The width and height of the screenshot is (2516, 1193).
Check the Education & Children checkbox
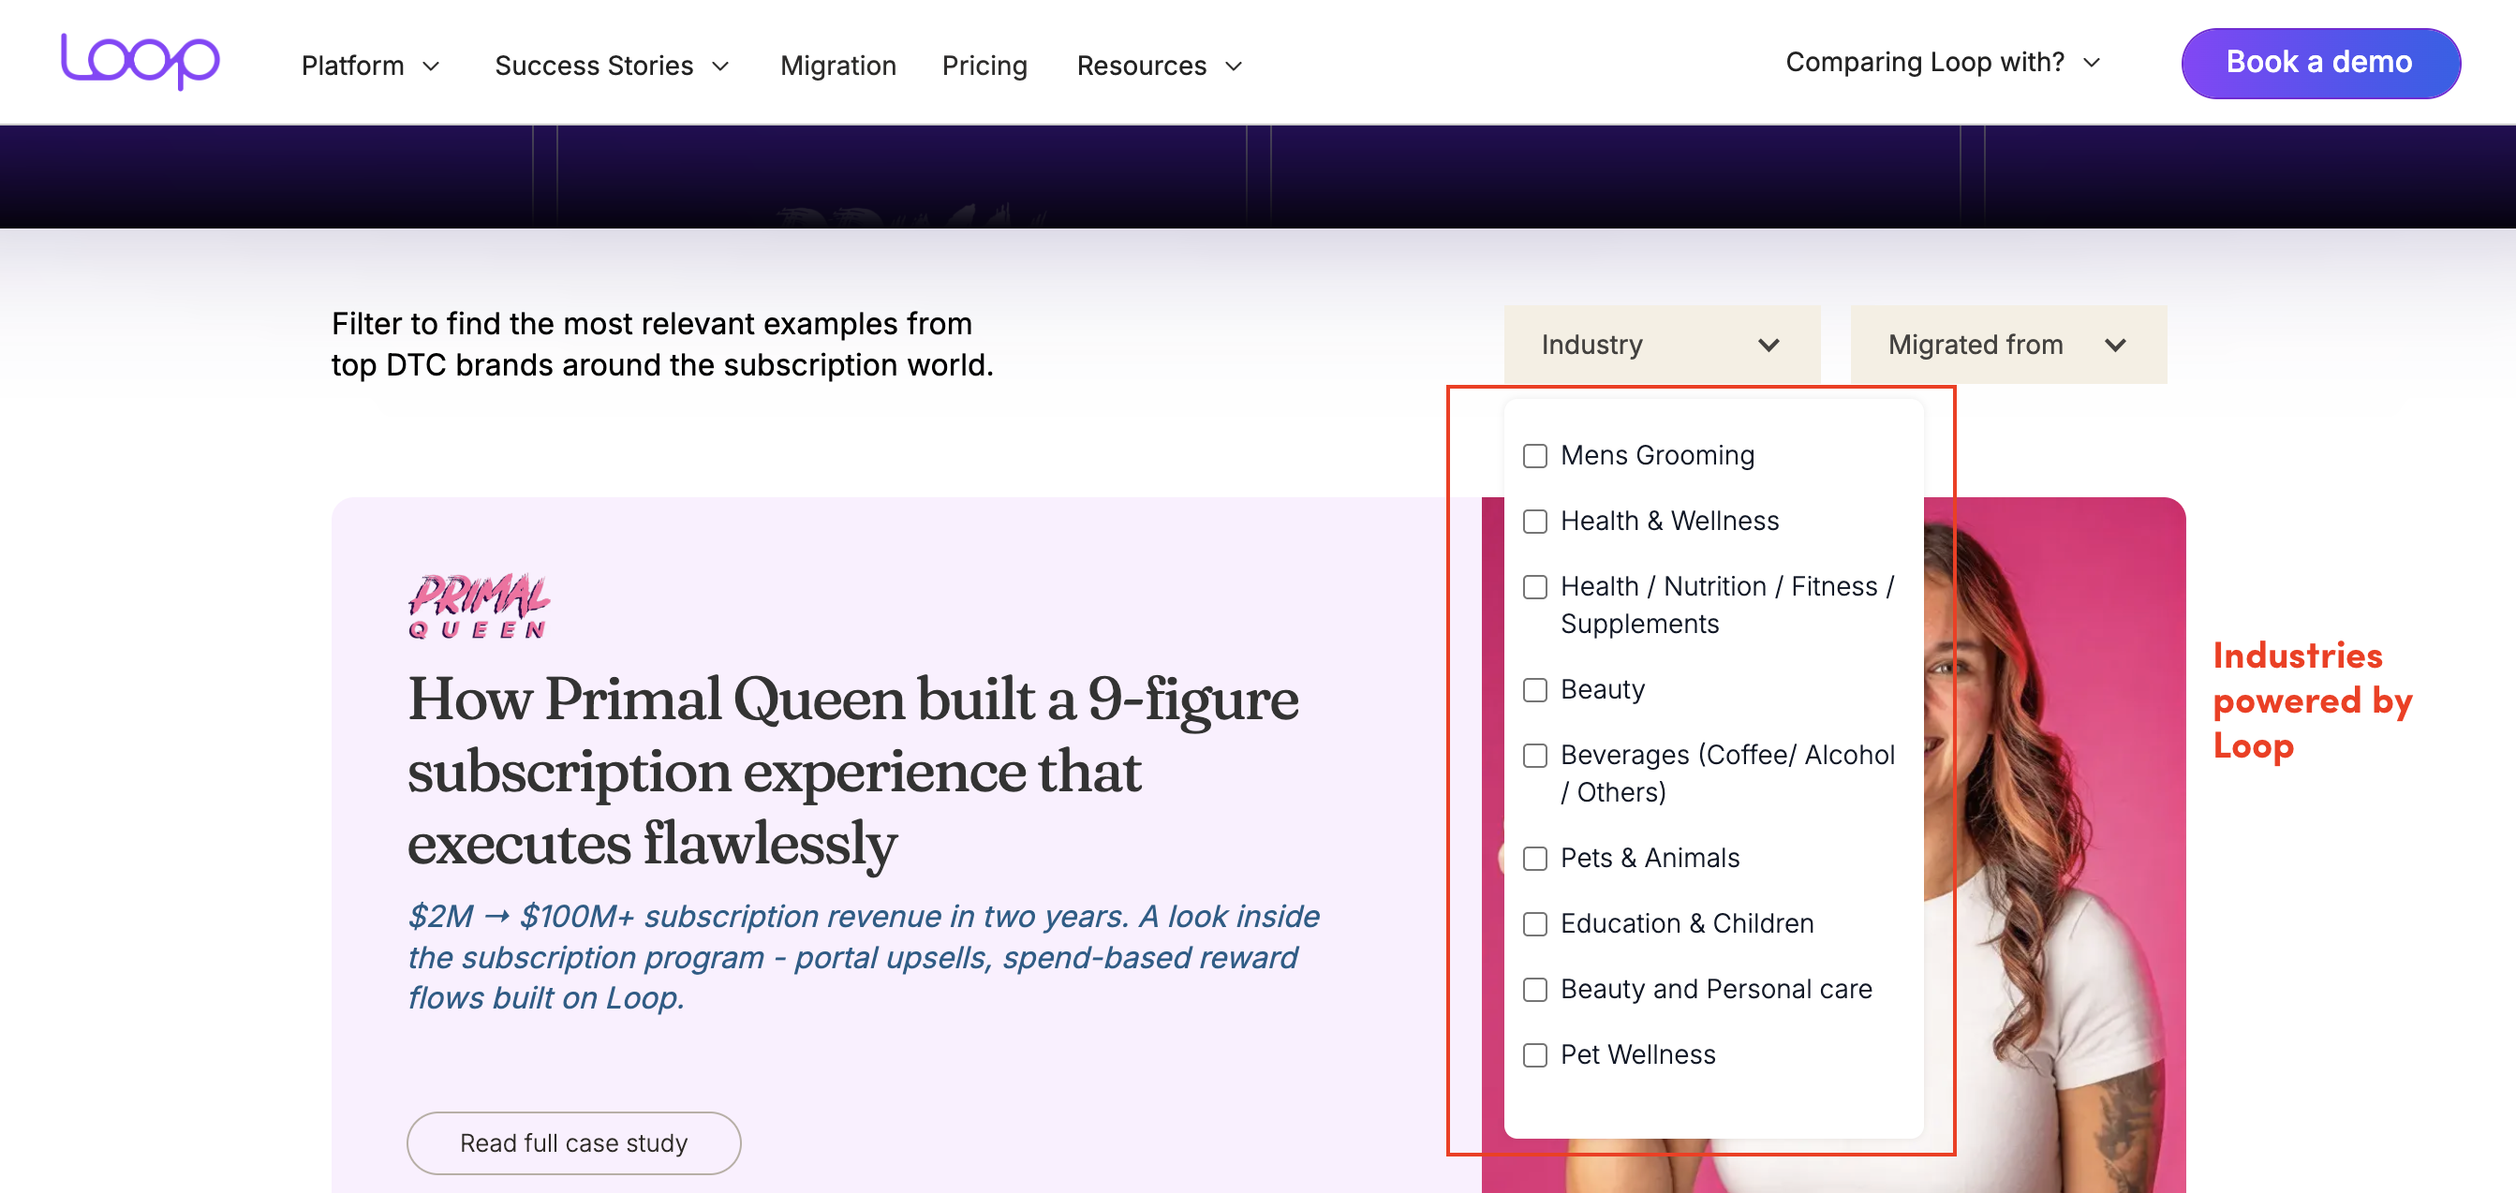(1534, 923)
